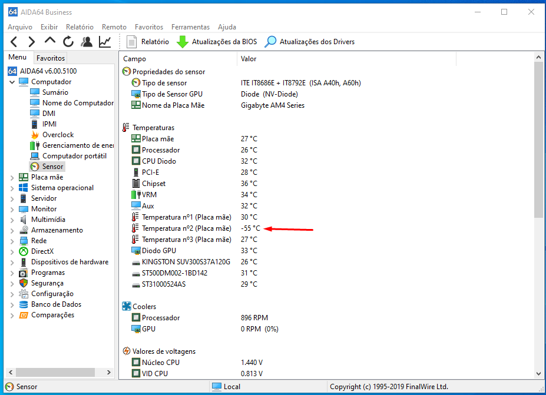The image size is (546, 395).
Task: Click the Campo column header
Action: click(178, 59)
